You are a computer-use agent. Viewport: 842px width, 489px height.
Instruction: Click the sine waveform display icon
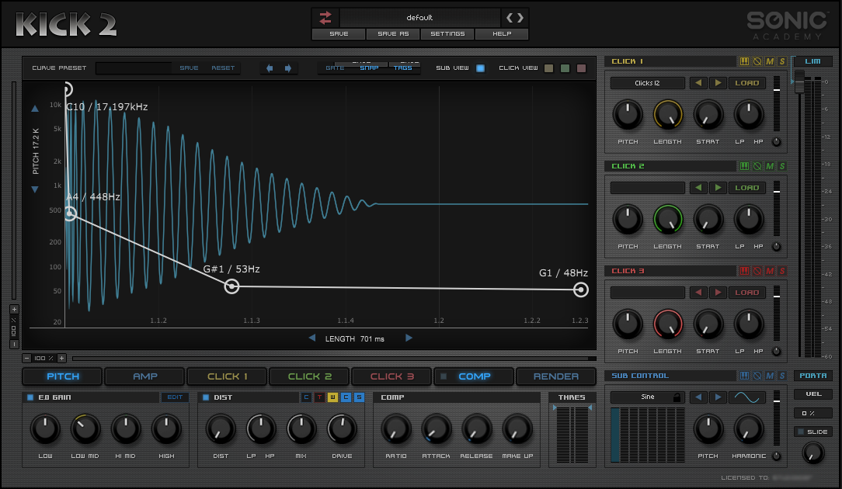747,397
